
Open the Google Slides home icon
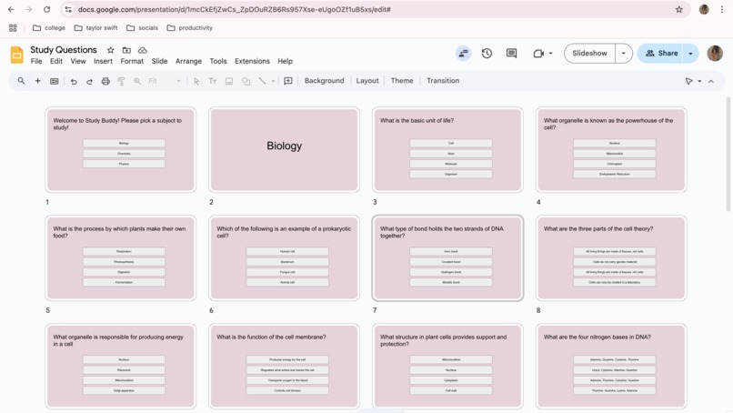click(x=17, y=55)
